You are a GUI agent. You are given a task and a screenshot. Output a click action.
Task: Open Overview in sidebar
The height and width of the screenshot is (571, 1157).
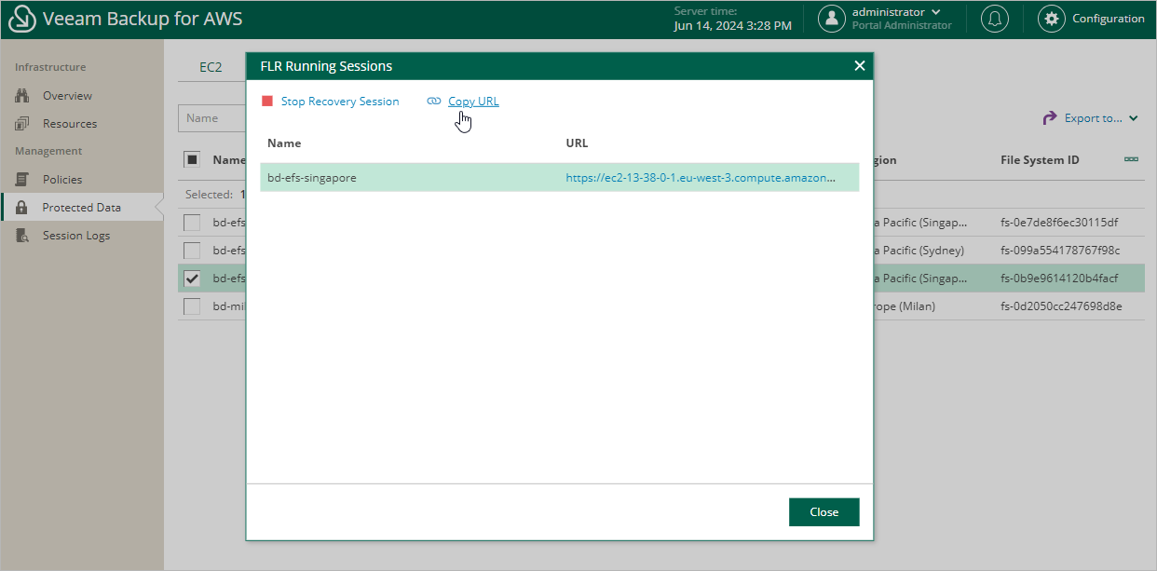pyautogui.click(x=67, y=96)
